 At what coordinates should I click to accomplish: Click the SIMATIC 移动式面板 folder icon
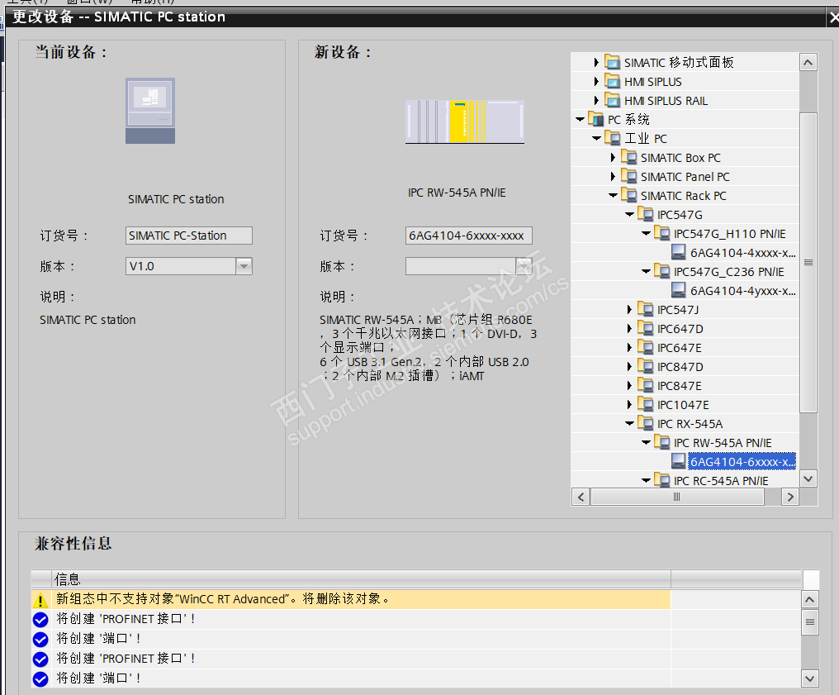pyautogui.click(x=612, y=62)
